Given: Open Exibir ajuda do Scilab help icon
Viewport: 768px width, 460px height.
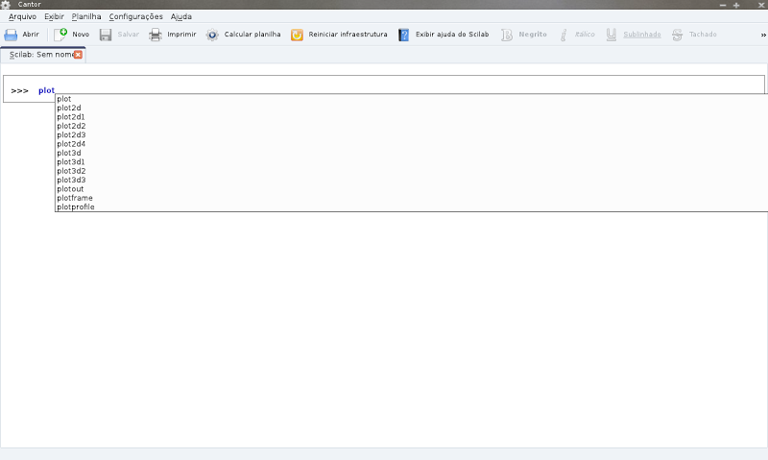Looking at the screenshot, I should click(x=403, y=35).
